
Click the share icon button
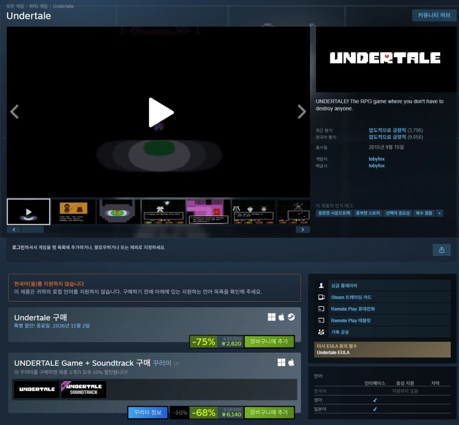pyautogui.click(x=442, y=250)
